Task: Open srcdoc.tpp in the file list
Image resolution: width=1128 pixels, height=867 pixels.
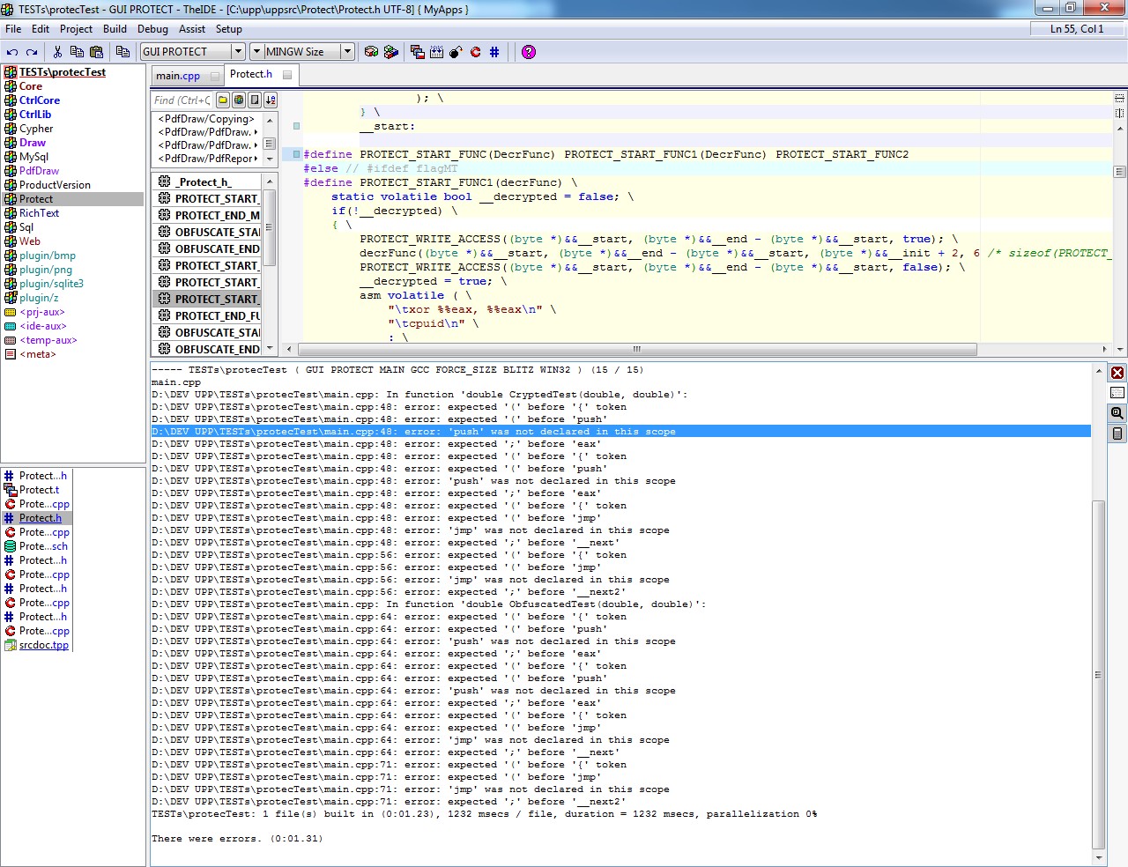Action: coord(43,645)
